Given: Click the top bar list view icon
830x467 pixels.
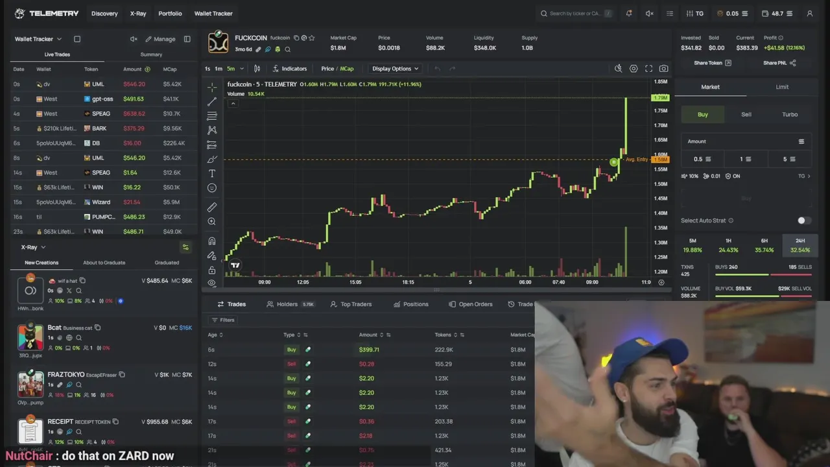Looking at the screenshot, I should point(670,13).
